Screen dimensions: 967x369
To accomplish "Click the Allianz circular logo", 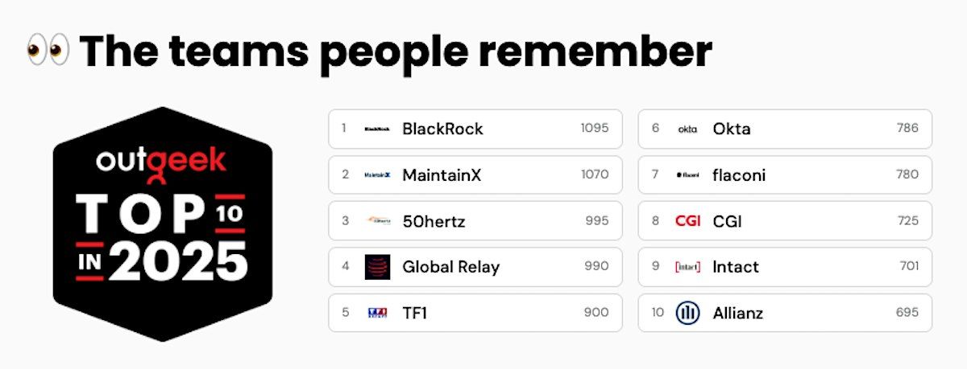I will 687,313.
